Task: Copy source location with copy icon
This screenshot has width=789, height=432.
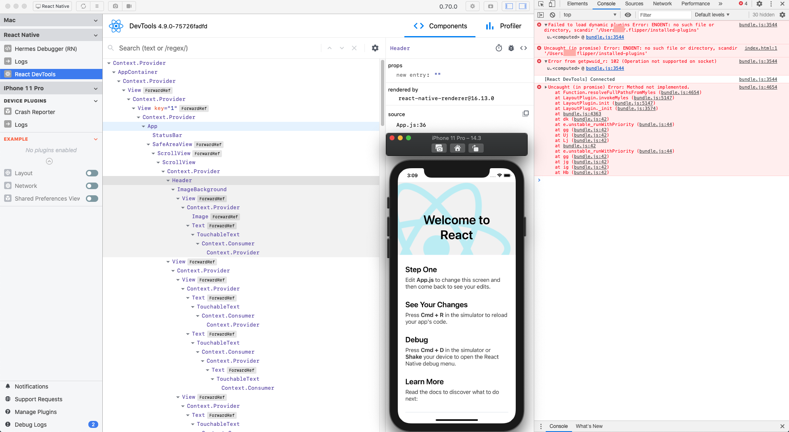Action: pos(526,114)
